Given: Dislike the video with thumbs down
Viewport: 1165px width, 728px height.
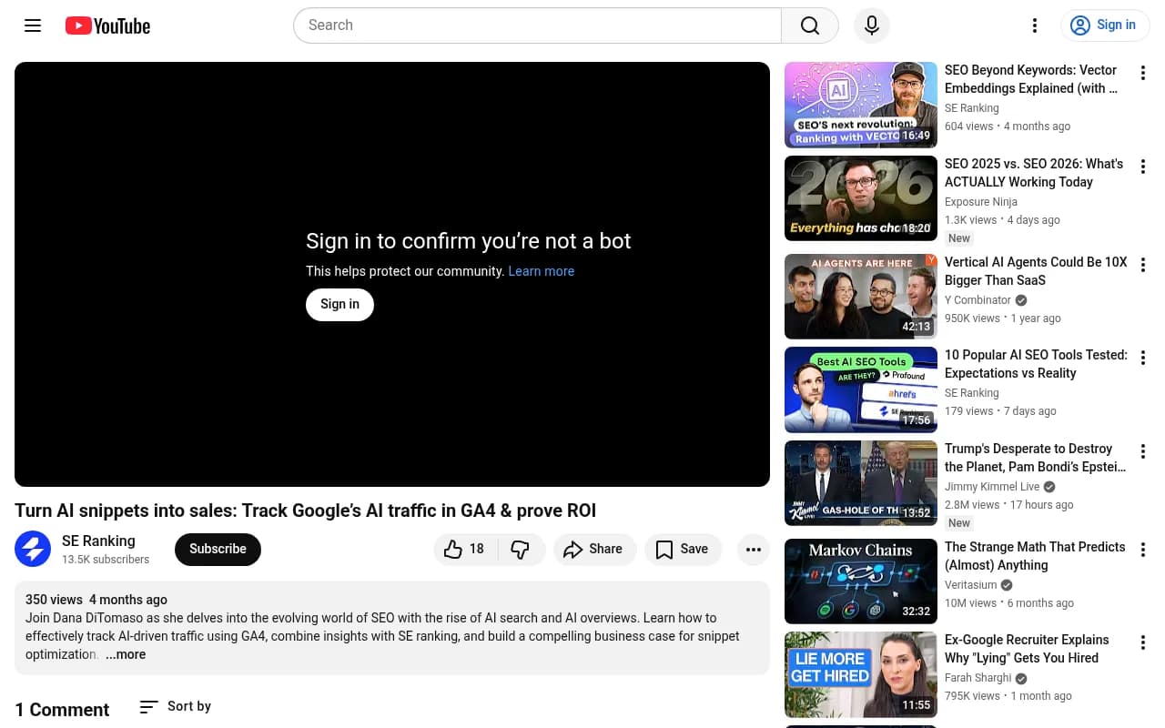Looking at the screenshot, I should click(x=521, y=549).
